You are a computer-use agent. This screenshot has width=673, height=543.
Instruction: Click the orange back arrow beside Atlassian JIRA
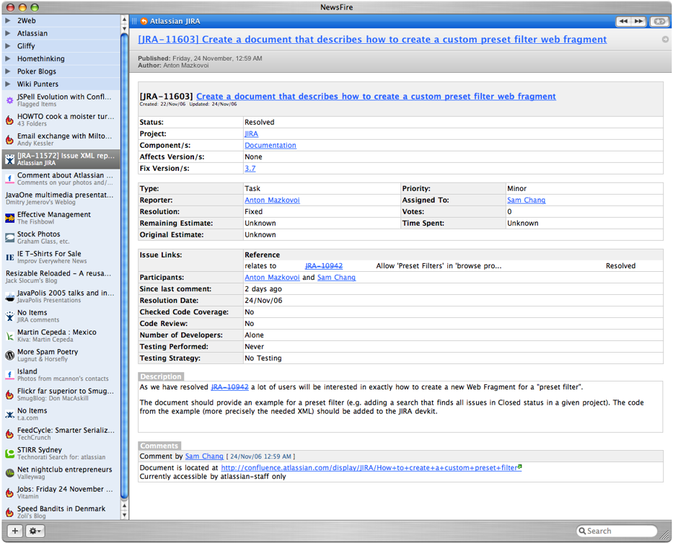coord(144,22)
